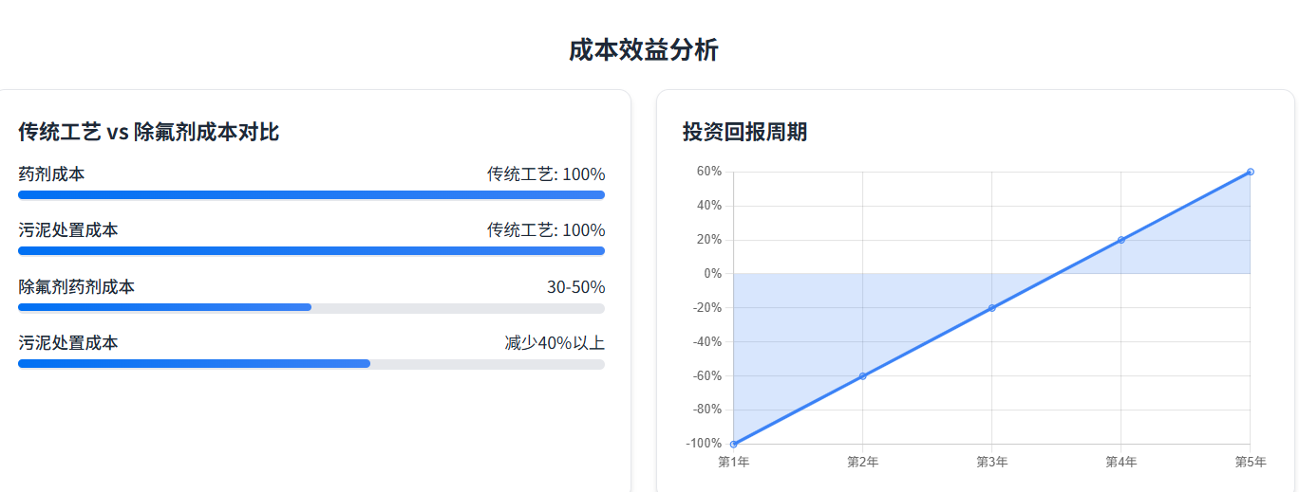The height and width of the screenshot is (492, 1299).
Task: Click the progress bar under 减少40%以上
Action: 311,364
